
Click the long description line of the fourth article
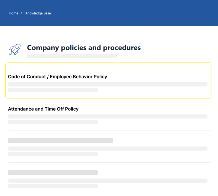(x=108, y=181)
